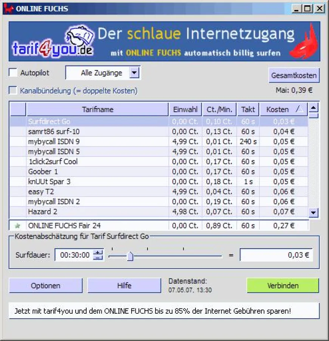This screenshot has height=341, width=329.
Task: Enable the Autopilot checkbox
Action: [x=13, y=72]
